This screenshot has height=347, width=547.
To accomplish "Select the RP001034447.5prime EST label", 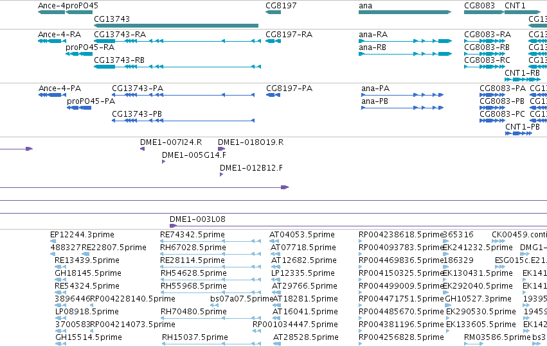I will tap(295, 325).
